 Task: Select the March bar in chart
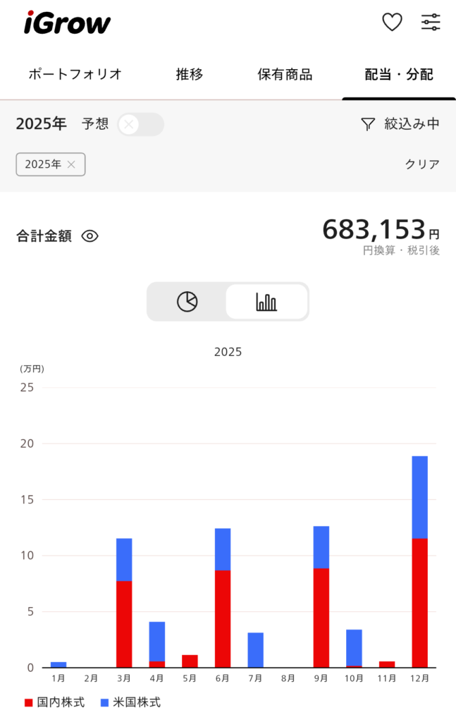click(124, 603)
